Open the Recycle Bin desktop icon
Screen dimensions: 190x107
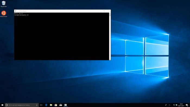[x=4, y=4]
